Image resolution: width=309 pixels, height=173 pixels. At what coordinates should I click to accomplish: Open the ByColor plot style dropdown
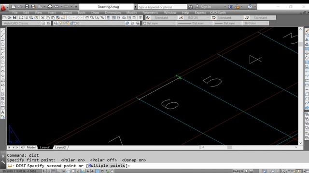pos(256,23)
